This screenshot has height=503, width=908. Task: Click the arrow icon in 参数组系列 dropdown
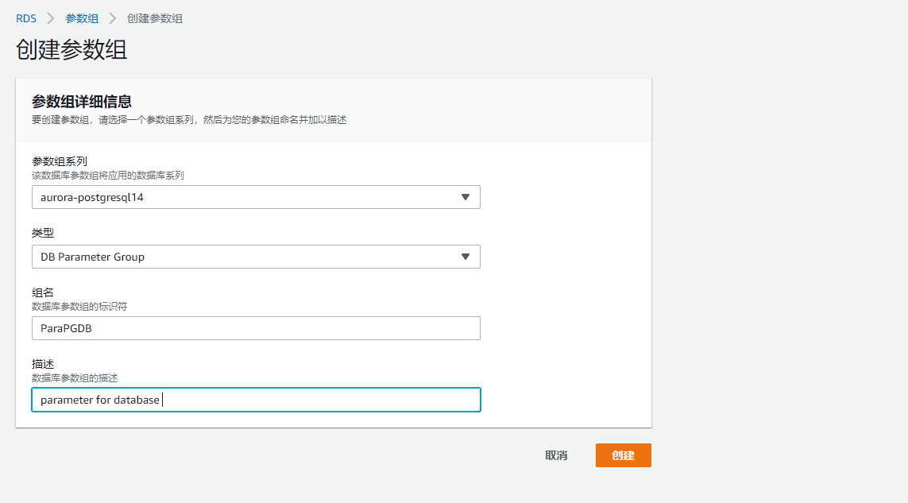click(x=466, y=197)
